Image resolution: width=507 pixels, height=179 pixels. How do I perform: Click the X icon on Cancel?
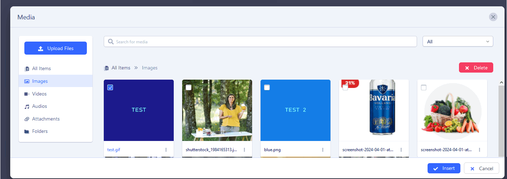click(x=472, y=169)
